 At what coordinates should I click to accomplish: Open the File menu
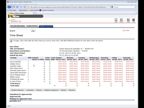8,4
